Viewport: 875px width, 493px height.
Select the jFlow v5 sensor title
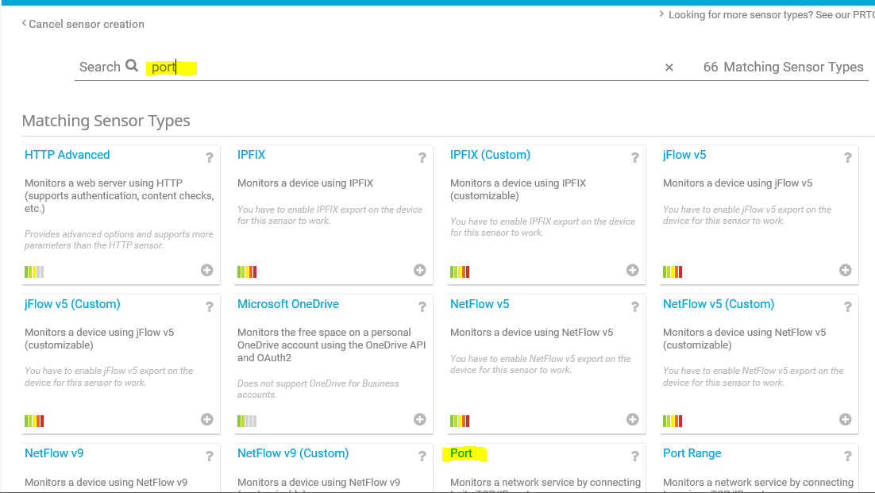coord(684,155)
